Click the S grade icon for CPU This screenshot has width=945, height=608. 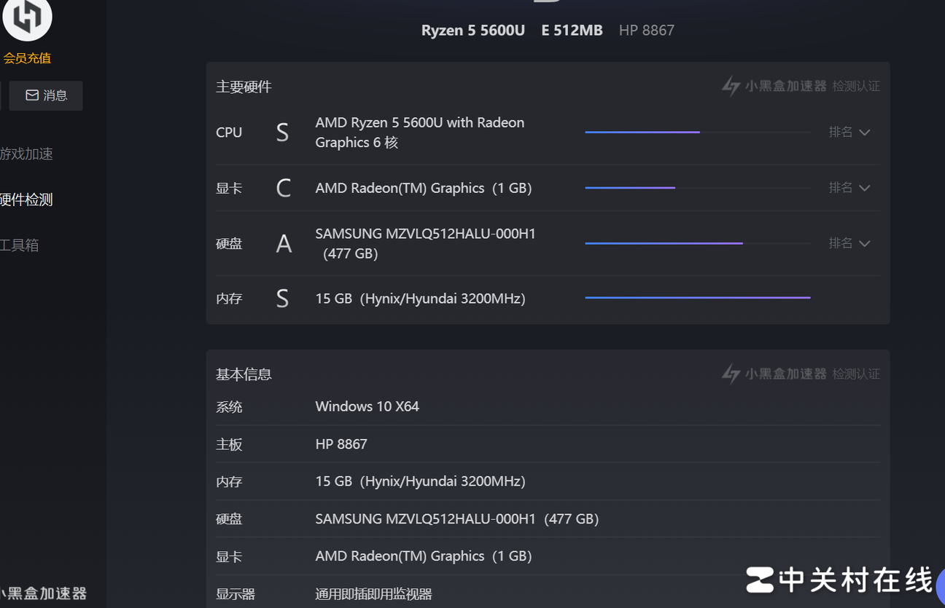click(x=282, y=133)
